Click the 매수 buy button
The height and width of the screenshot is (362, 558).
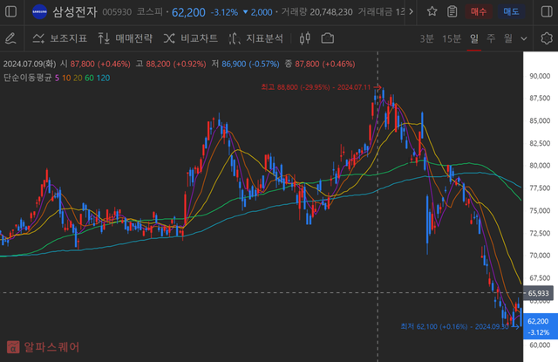[x=480, y=12]
